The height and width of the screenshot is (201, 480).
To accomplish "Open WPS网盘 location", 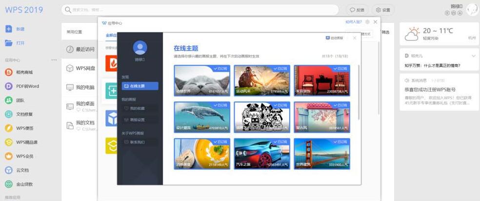I will (x=80, y=68).
